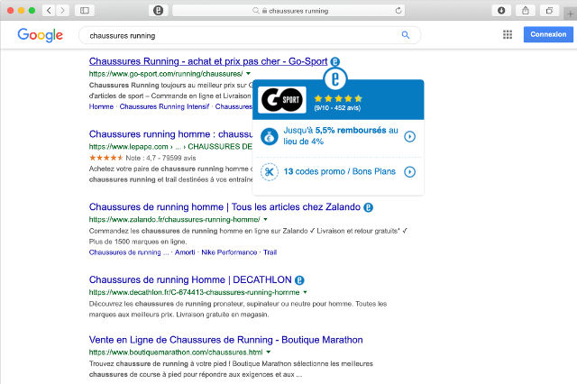The image size is (577, 384).
Task: Click the Jusqu'à 5,5% remboursés offer text
Action: coord(341,136)
